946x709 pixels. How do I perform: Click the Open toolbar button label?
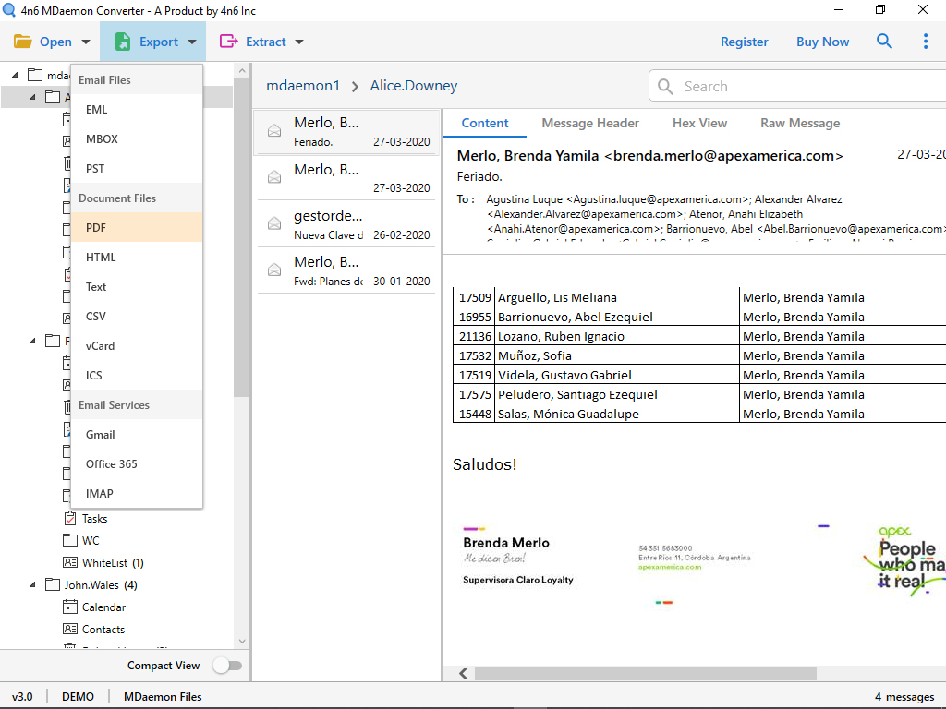click(x=55, y=42)
